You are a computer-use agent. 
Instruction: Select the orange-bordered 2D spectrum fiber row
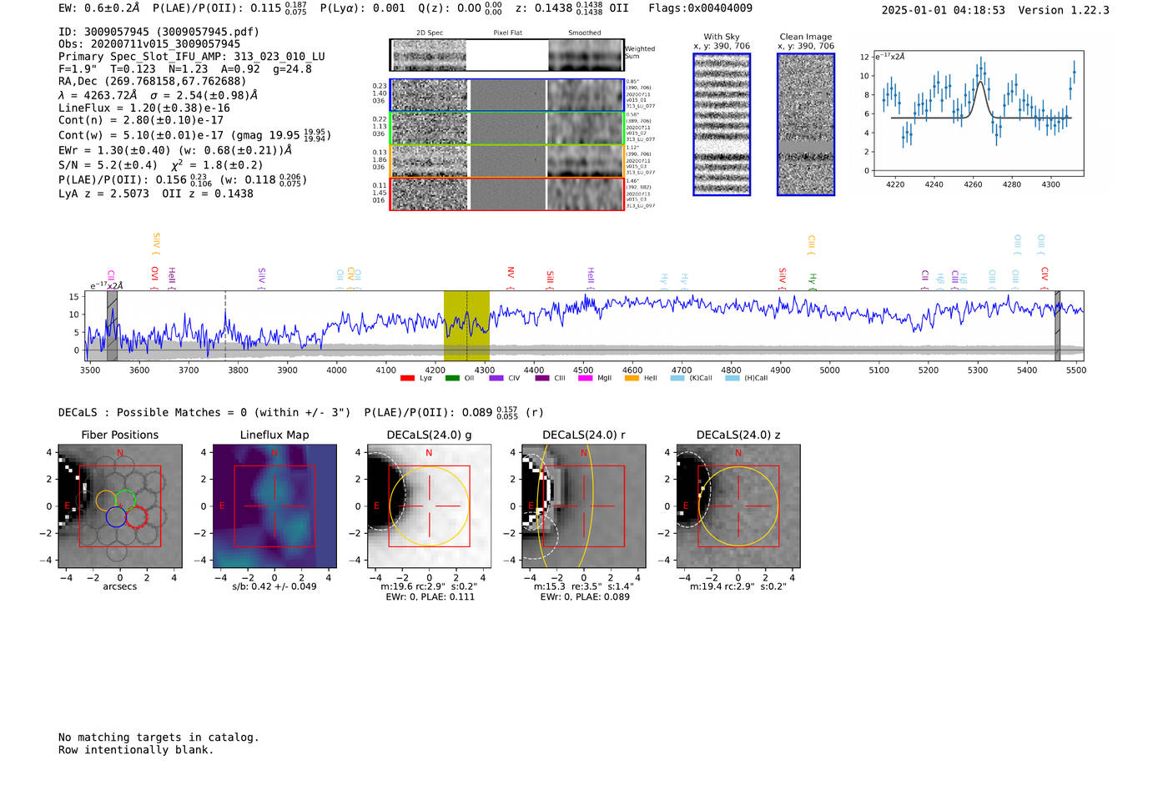tap(507, 161)
